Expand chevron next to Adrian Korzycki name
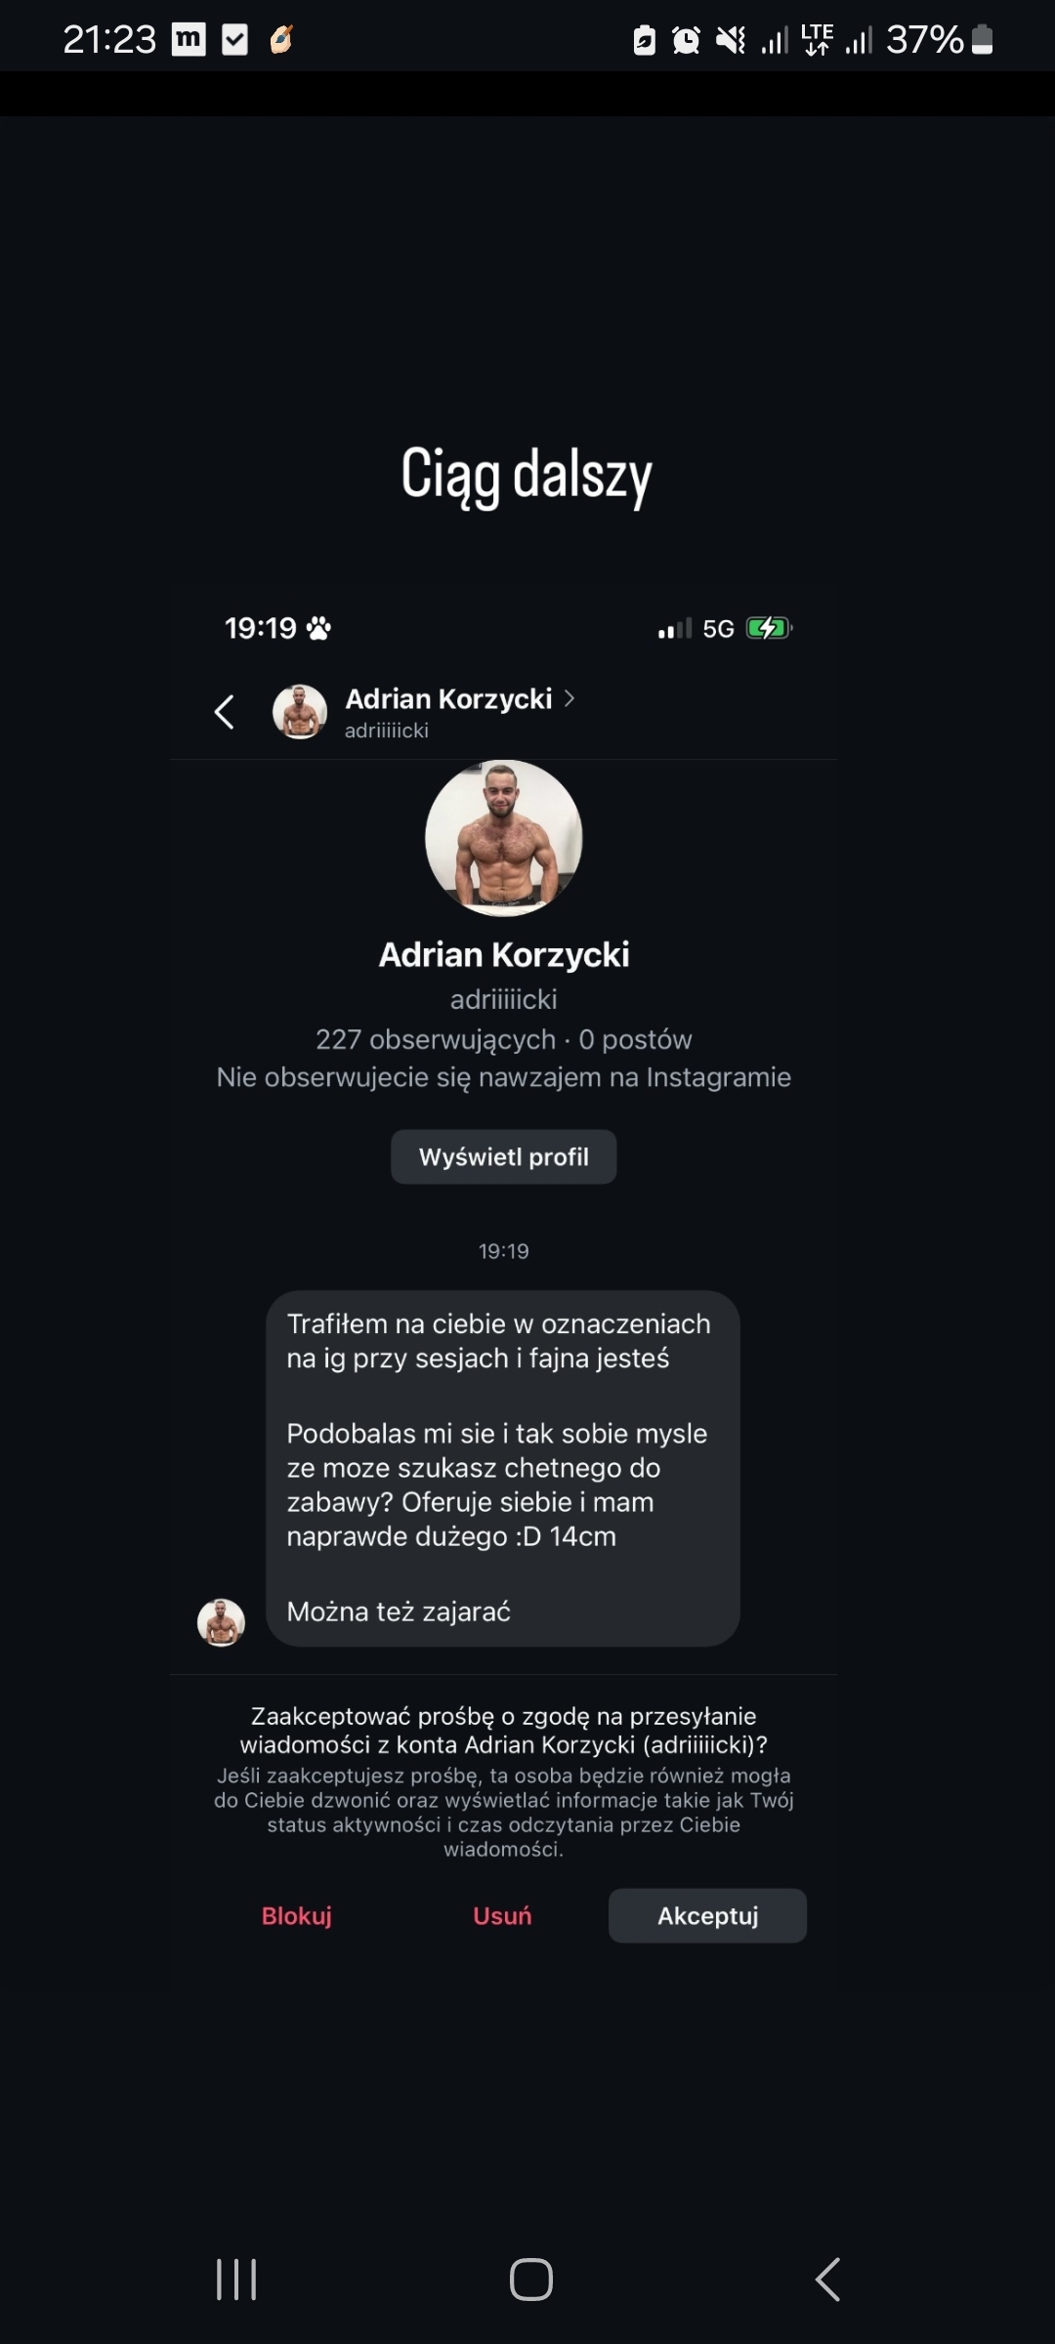The height and width of the screenshot is (2344, 1055). 570,698
